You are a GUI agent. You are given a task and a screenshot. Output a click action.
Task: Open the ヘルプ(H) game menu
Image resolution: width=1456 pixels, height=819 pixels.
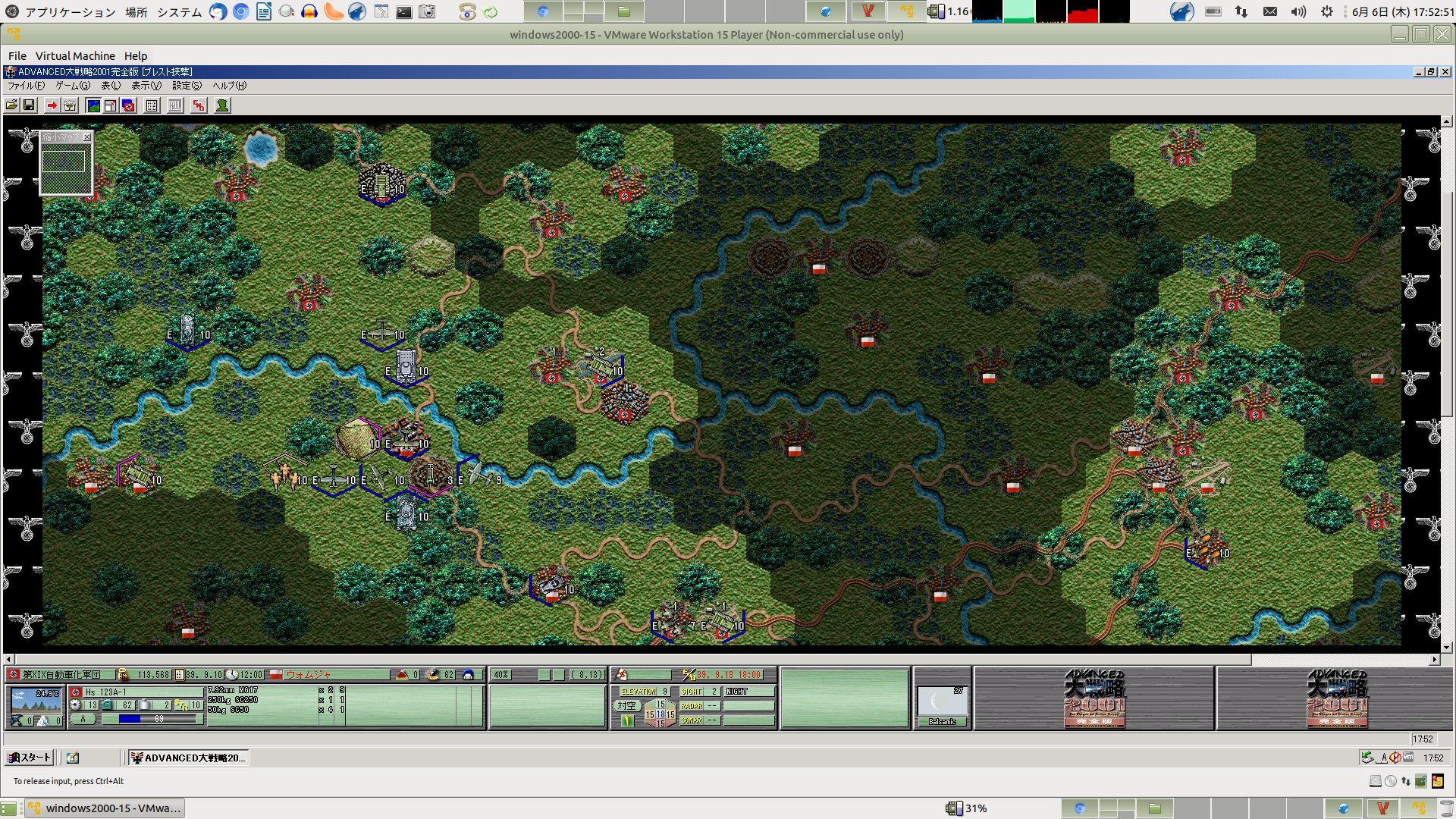(230, 86)
